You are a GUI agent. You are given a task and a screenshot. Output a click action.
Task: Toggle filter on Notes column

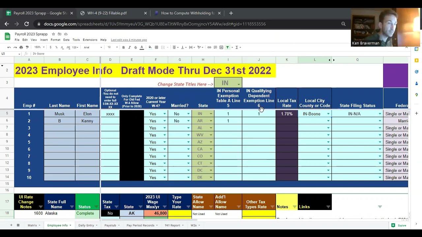point(294,207)
